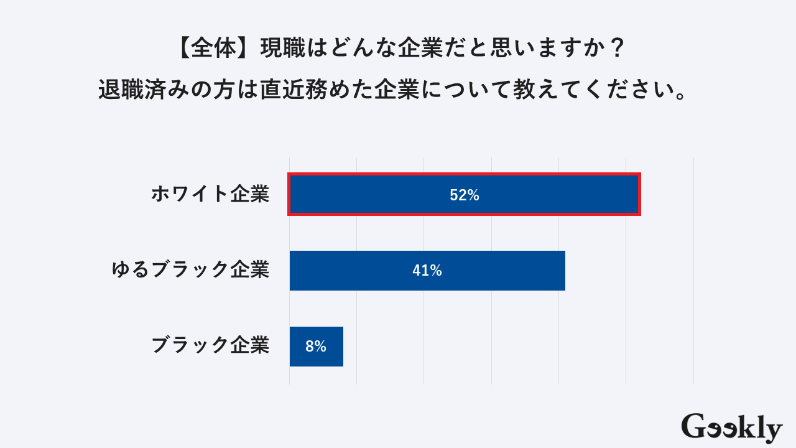Click the 52% data label
Viewport: 796px width, 448px height.
(465, 195)
